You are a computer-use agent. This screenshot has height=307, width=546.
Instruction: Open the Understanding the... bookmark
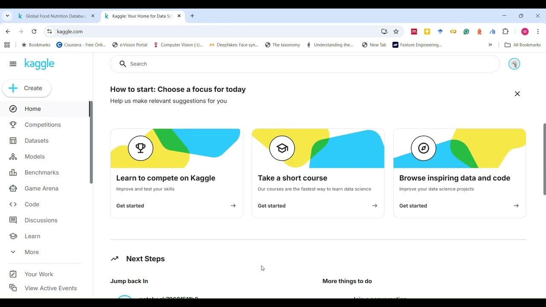click(x=330, y=45)
